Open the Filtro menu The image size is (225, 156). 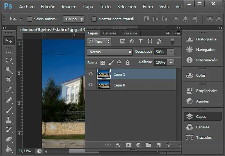[148, 7]
